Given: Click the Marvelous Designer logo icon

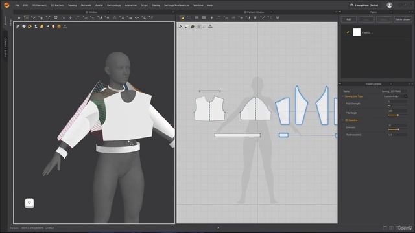Looking at the screenshot, I should [x=6, y=5].
